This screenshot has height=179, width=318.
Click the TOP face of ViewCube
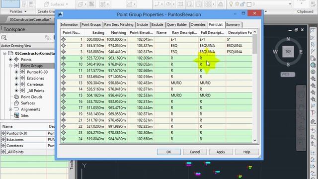click(288, 52)
